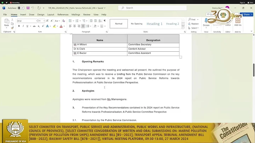Open Font dialog launcher
Screen dimensions: 255x143
(66, 32)
